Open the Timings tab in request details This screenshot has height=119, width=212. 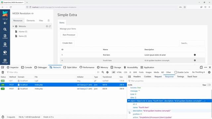point(180,76)
